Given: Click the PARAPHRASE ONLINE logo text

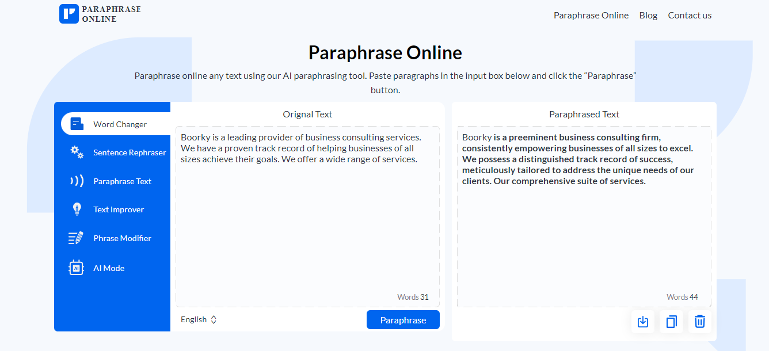Looking at the screenshot, I should tap(111, 14).
